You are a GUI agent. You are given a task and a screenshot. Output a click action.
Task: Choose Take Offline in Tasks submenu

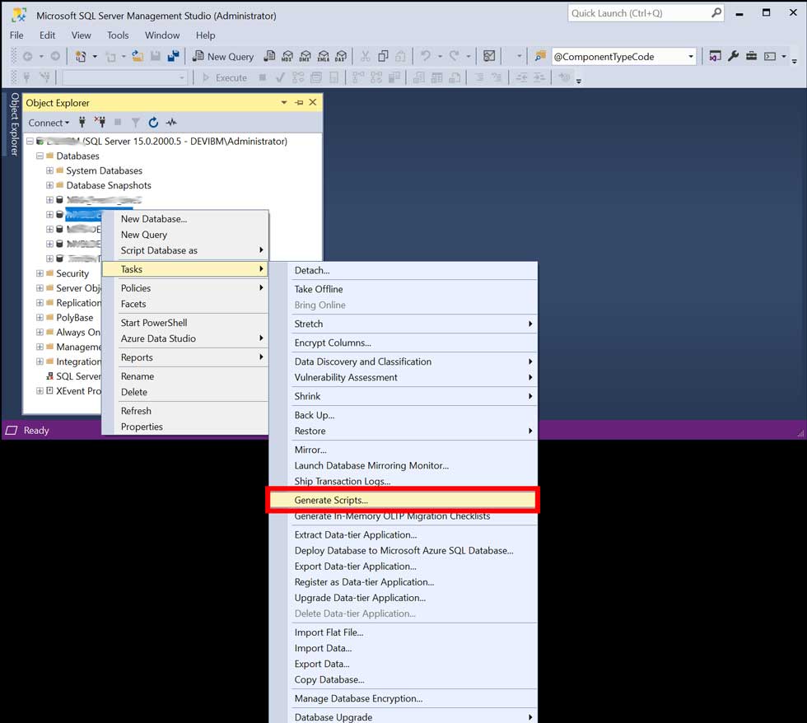403,289
